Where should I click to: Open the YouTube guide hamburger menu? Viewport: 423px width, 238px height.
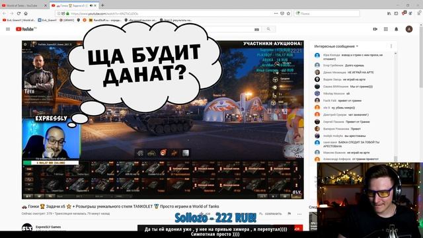coord(8,29)
